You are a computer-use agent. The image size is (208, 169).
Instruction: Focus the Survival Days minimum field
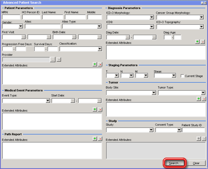pos(39,49)
